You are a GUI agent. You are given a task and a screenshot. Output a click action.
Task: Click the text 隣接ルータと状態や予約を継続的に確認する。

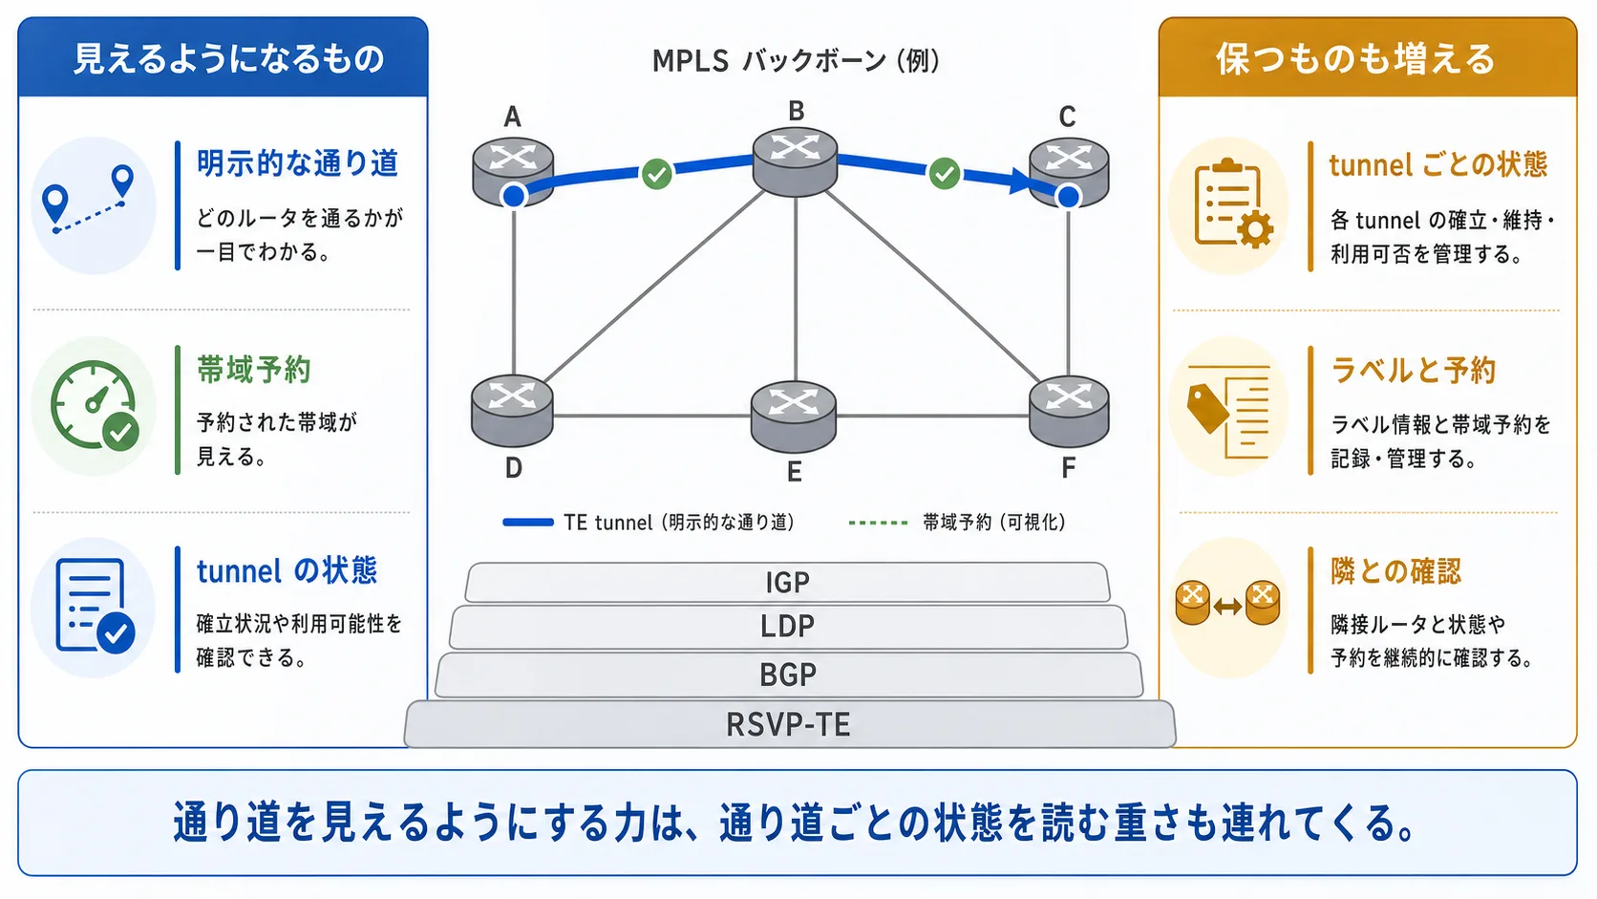coord(1432,641)
